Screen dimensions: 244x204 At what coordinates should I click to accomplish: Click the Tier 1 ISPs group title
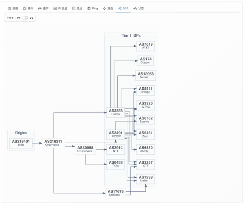[131, 35]
